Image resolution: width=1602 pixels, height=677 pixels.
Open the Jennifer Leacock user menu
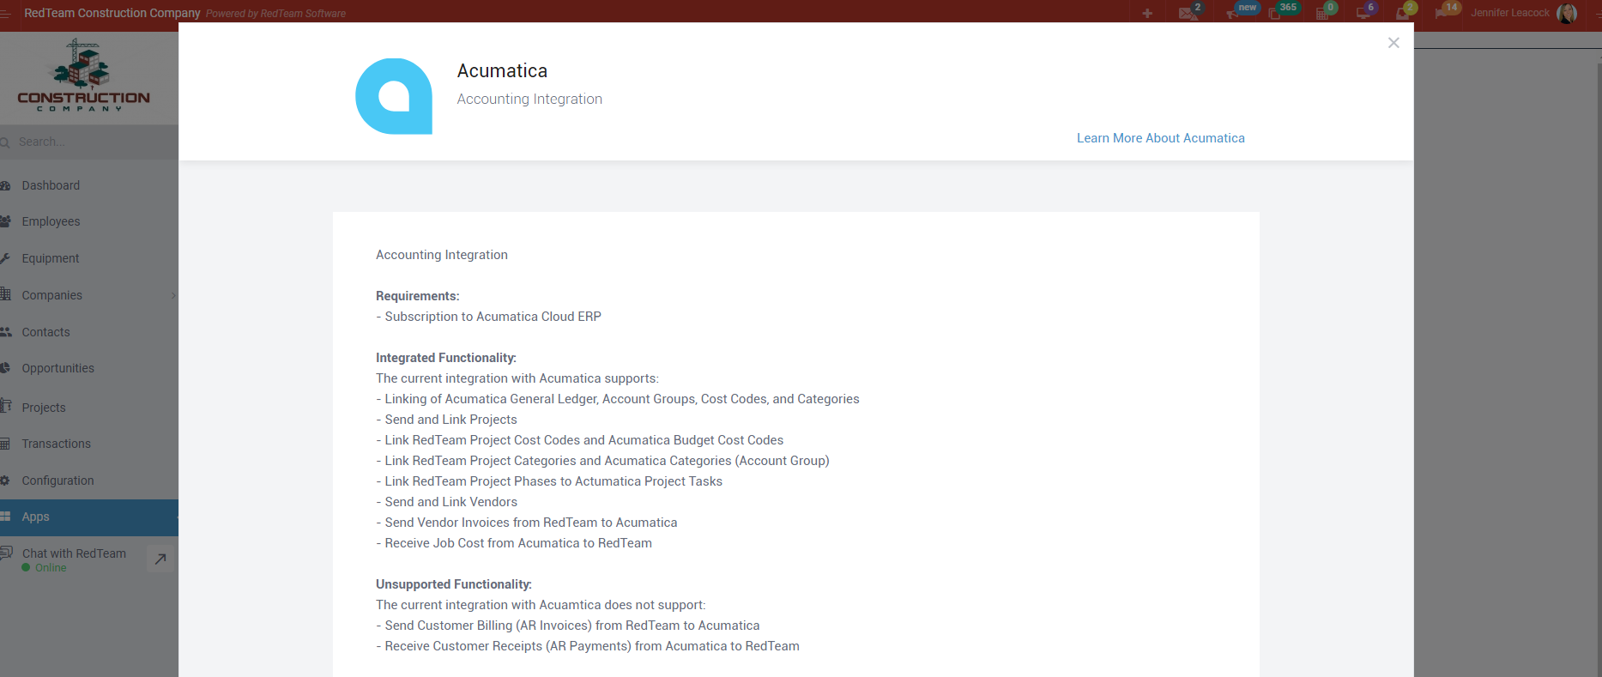1509,13
